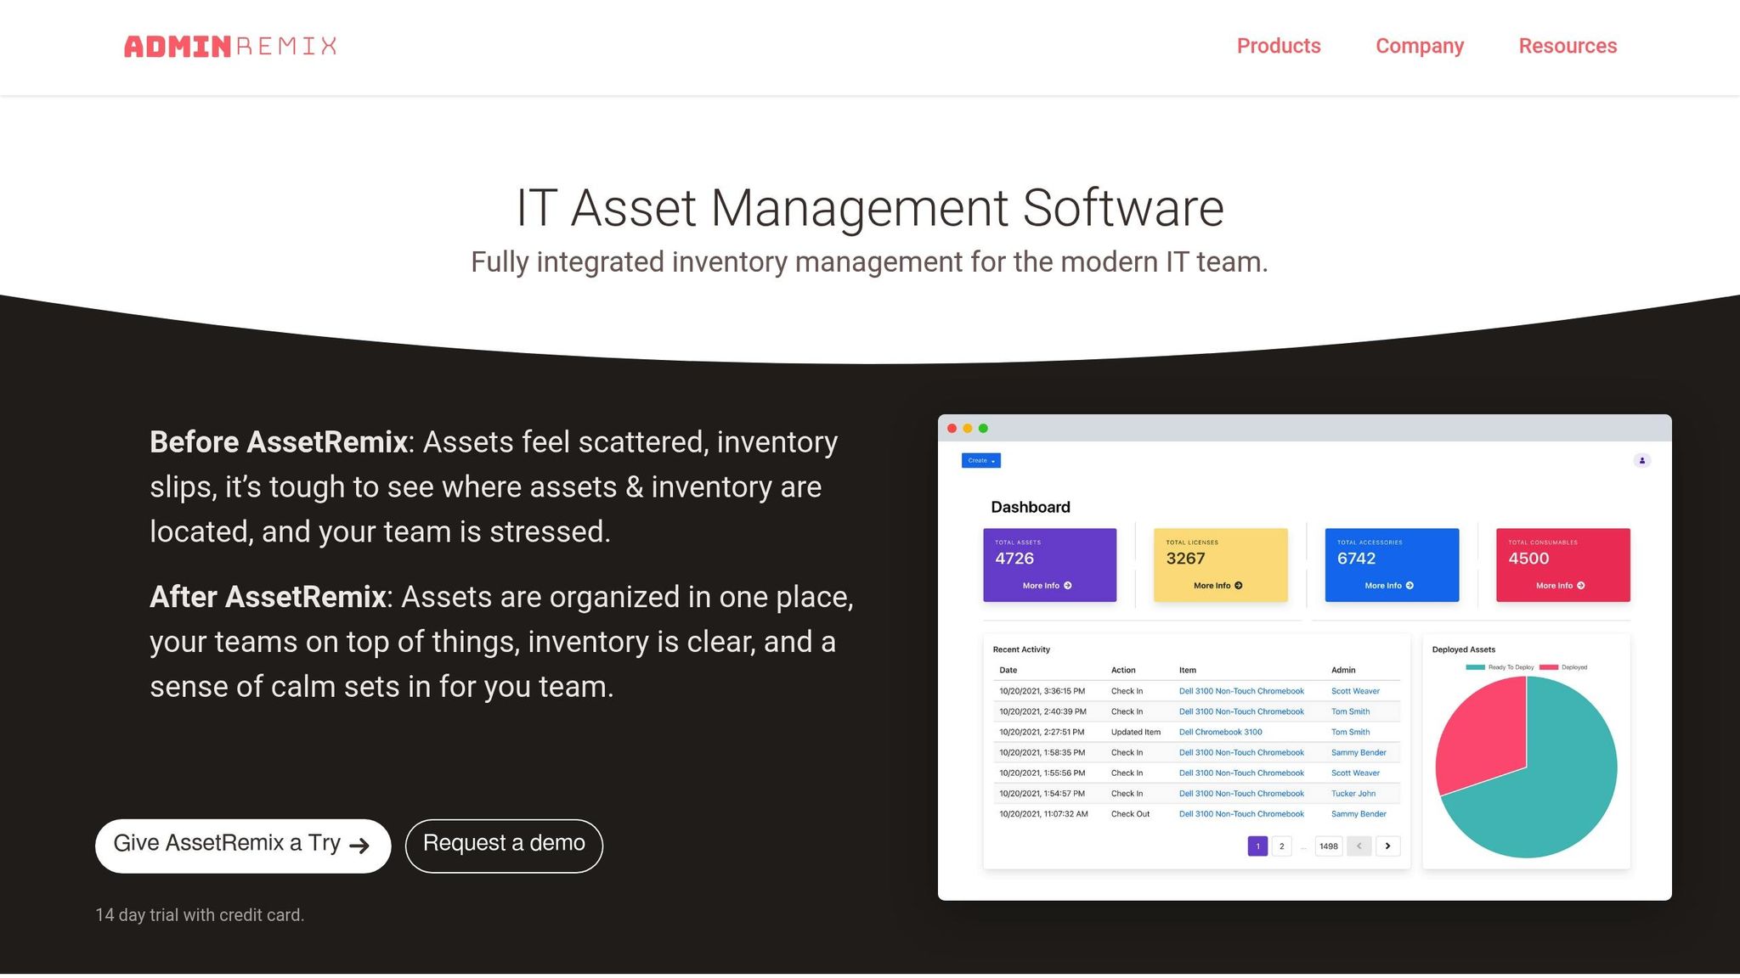
Task: Click the Request a demo button
Action: [504, 844]
